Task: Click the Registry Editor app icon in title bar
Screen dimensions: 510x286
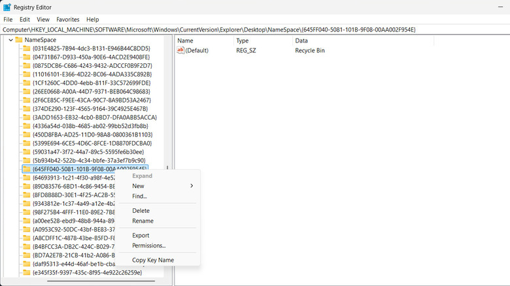Action: pos(7,7)
